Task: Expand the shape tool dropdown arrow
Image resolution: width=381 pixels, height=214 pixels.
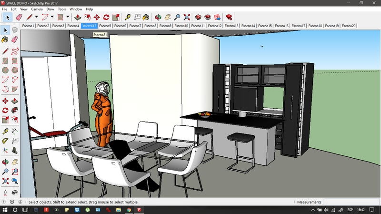Action: click(67, 17)
